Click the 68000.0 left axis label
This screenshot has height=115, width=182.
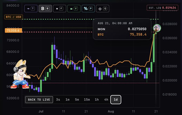13,52
